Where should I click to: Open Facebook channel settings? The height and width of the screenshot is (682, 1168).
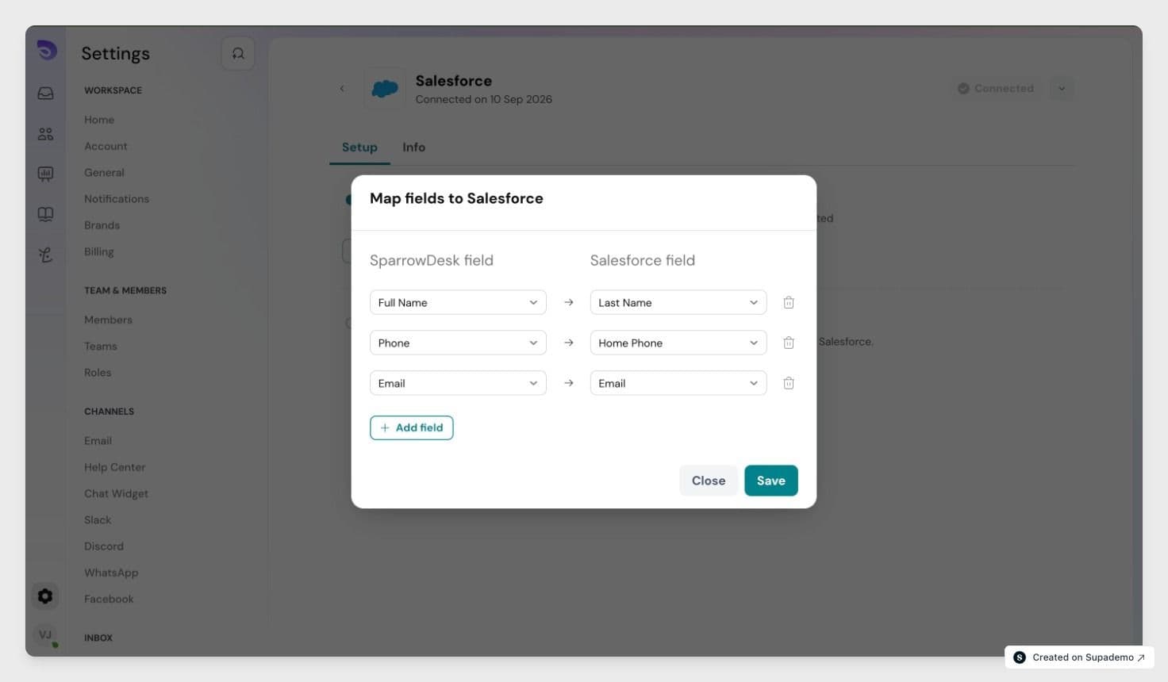pos(109,599)
